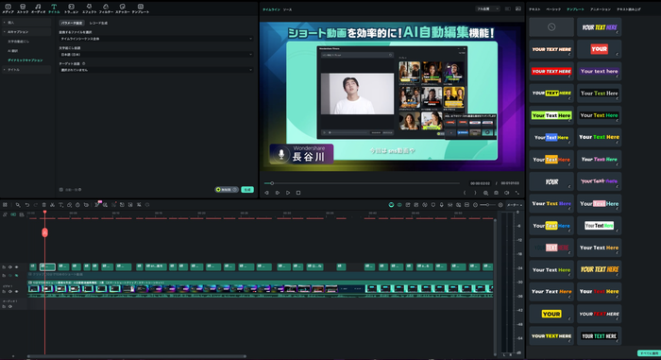
Task: Switch to the パラメータ設定 tab
Action: tap(71, 24)
